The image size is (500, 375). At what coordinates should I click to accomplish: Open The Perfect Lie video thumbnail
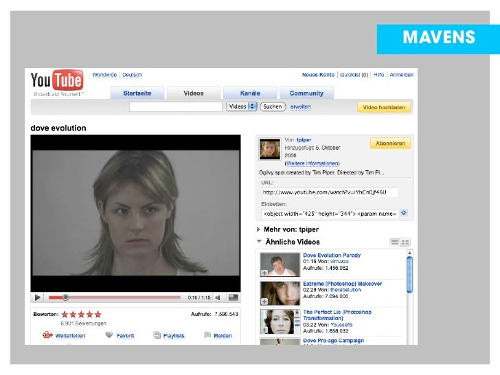click(280, 321)
